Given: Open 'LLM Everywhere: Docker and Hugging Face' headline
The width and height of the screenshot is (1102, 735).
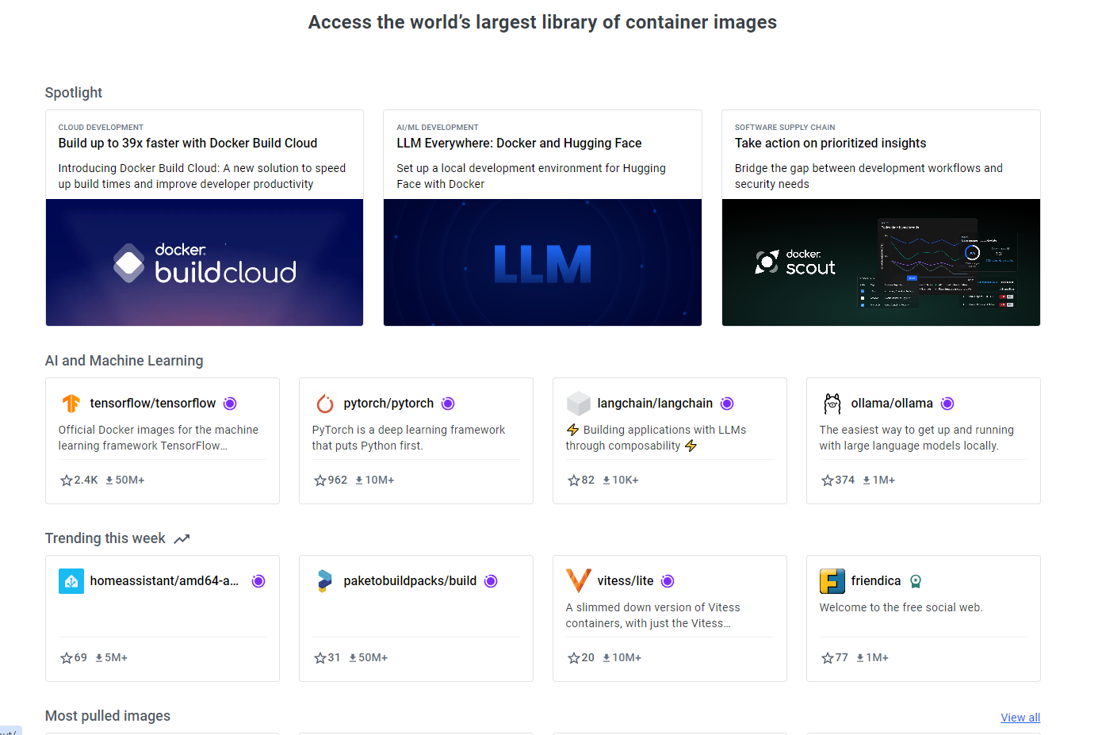Looking at the screenshot, I should pos(519,144).
